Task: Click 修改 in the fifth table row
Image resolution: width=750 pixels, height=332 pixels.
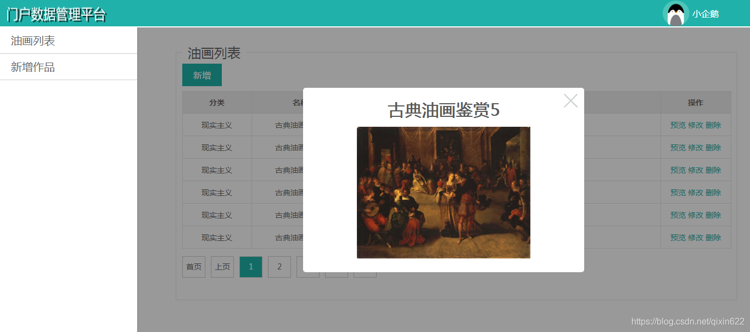Action: (696, 215)
